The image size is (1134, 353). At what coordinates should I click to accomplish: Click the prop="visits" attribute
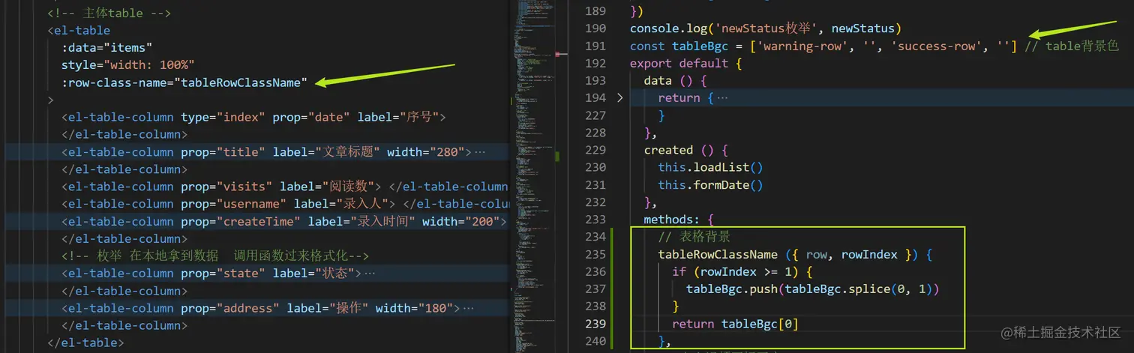coord(226,187)
